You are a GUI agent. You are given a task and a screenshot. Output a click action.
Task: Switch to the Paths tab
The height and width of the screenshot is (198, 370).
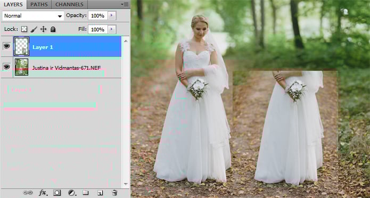[x=39, y=4]
